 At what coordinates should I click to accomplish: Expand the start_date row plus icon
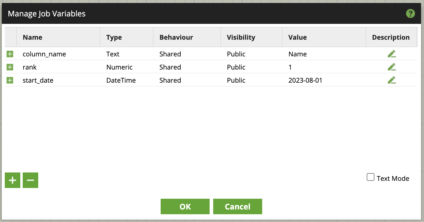tap(10, 80)
